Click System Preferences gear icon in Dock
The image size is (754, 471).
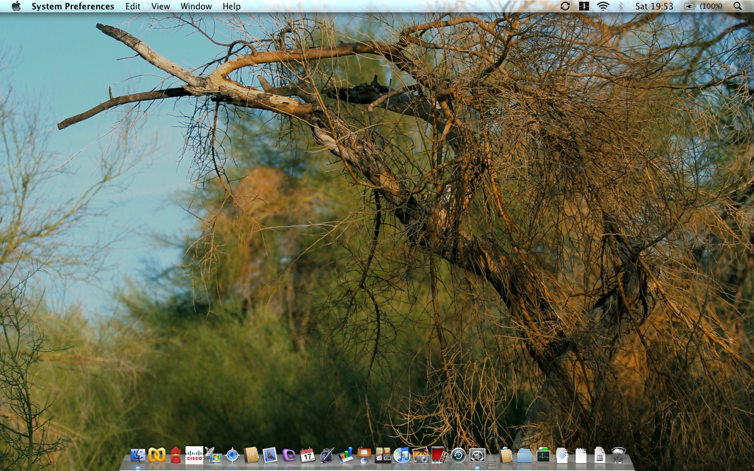(x=477, y=455)
